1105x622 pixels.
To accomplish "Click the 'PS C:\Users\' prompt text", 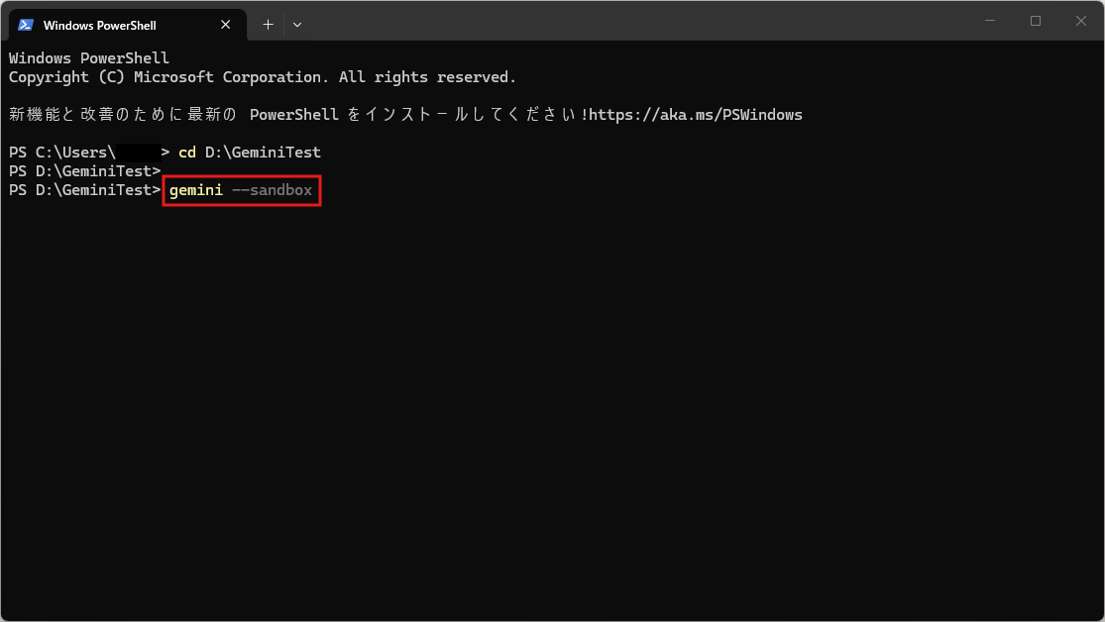I will coord(61,153).
